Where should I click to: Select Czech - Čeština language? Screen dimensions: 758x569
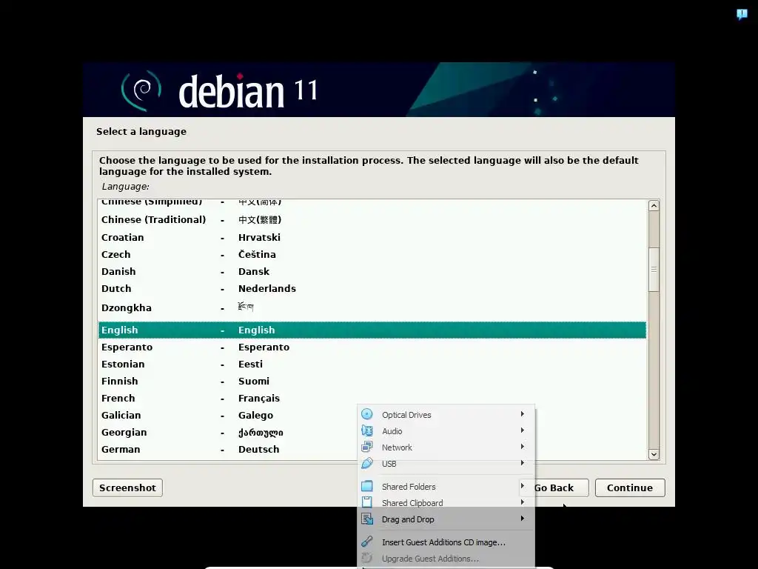372,255
